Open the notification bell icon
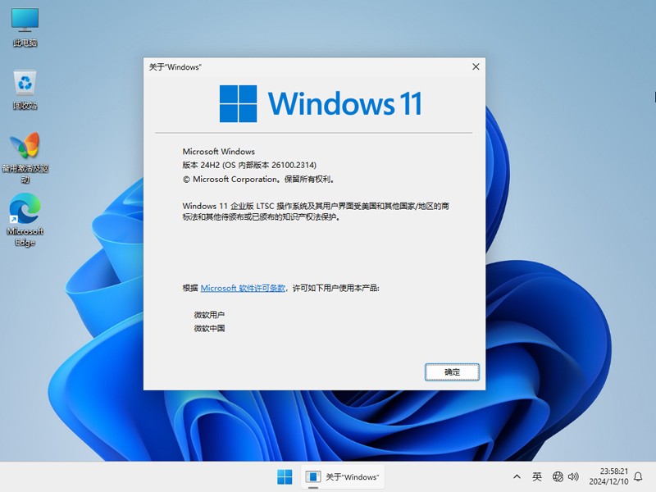The image size is (656, 492). tap(639, 476)
